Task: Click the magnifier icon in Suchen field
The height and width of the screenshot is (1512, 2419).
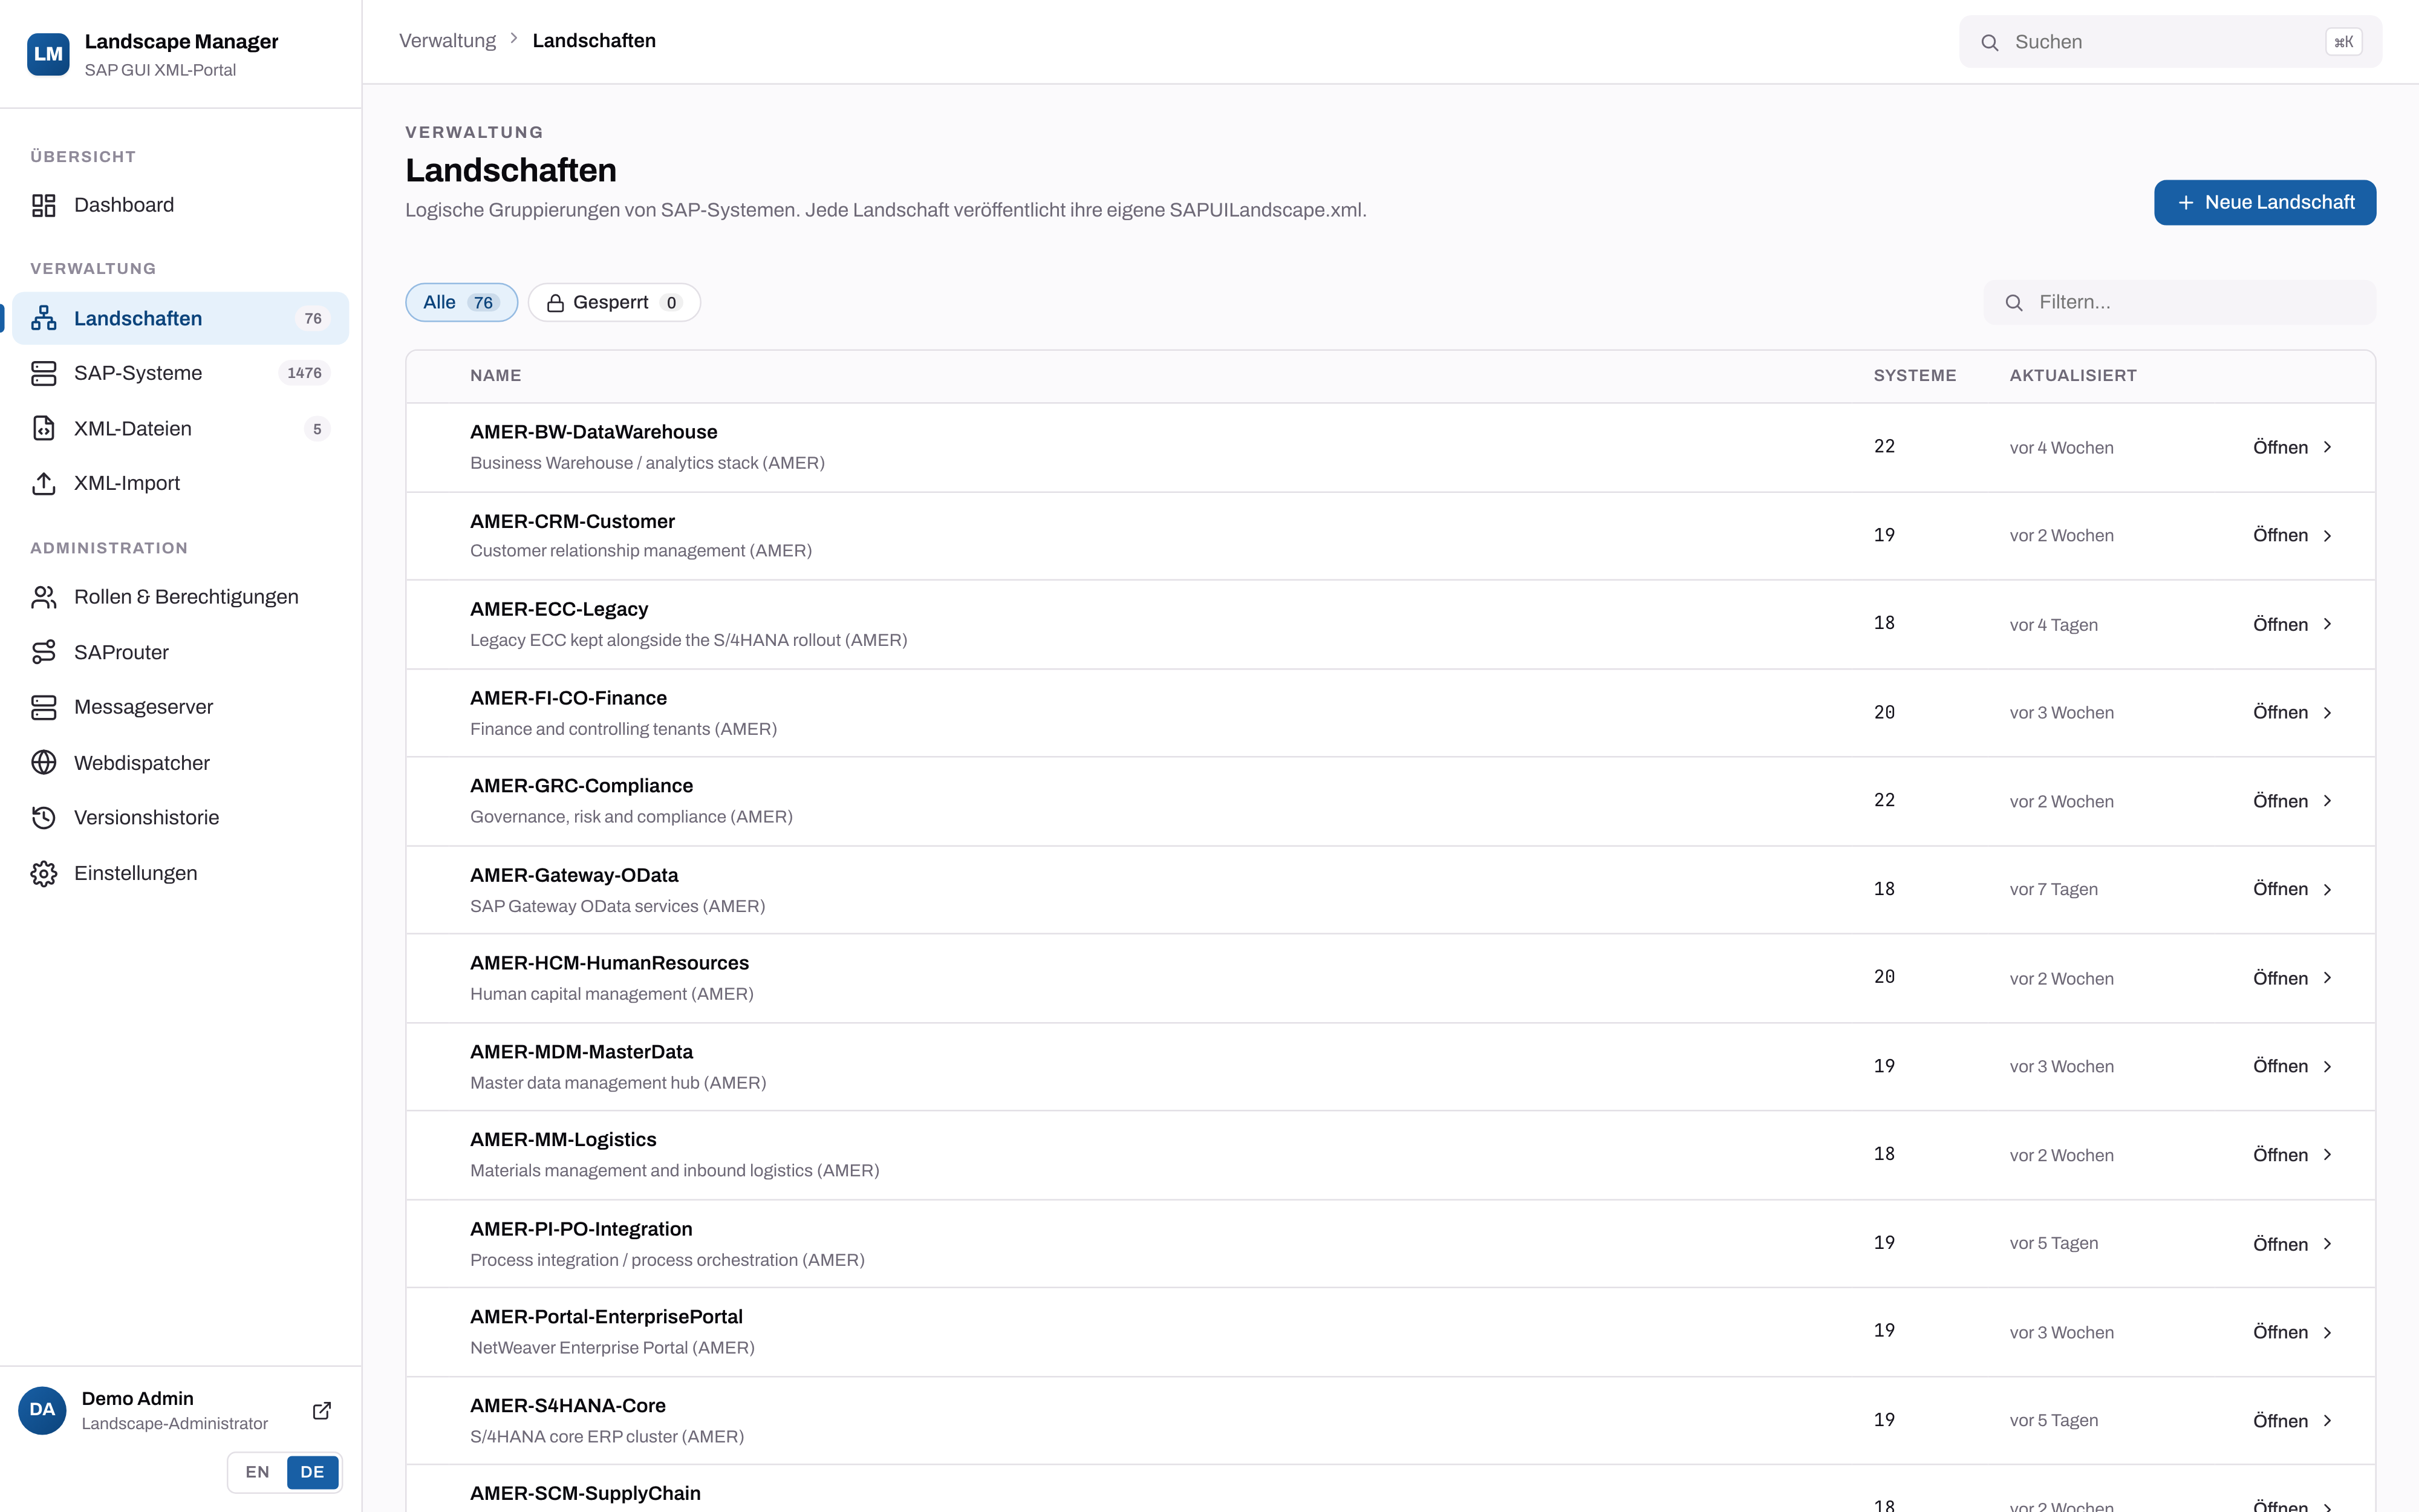Action: coord(1989,42)
